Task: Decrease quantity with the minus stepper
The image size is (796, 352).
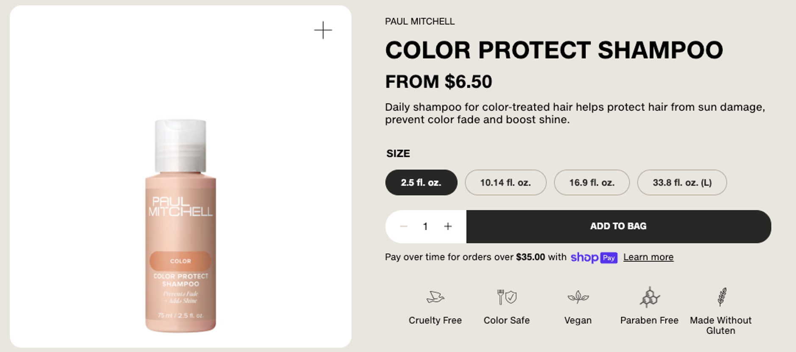Action: [x=403, y=226]
